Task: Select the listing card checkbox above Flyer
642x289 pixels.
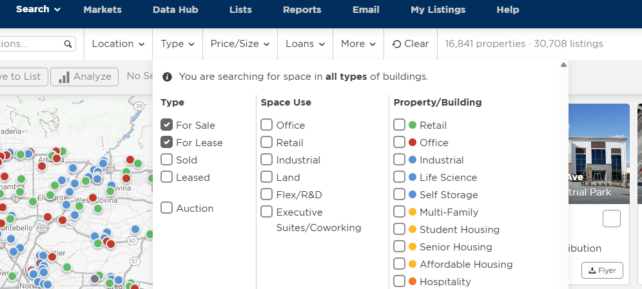Action: (612, 219)
